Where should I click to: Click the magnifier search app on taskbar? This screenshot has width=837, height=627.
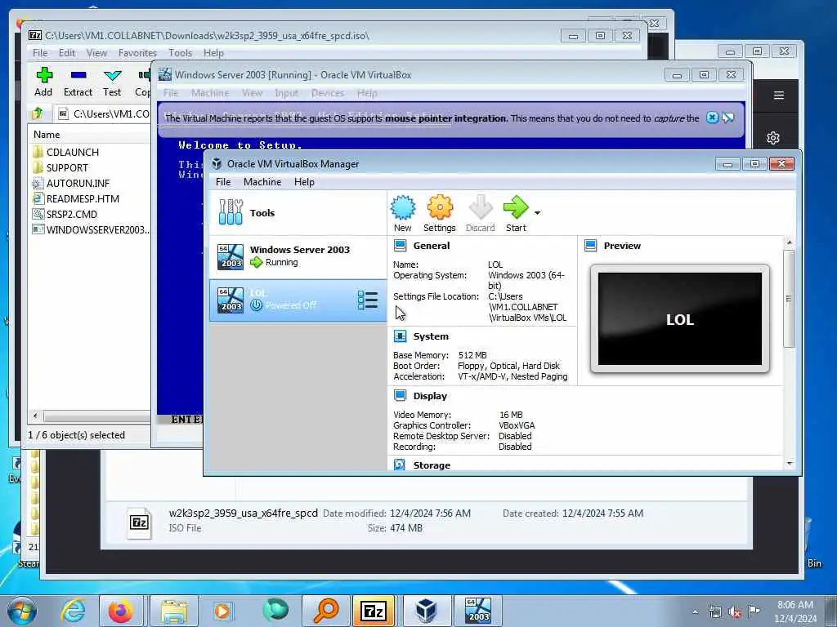tap(325, 611)
